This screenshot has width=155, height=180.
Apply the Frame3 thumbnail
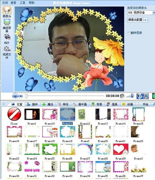138,149
